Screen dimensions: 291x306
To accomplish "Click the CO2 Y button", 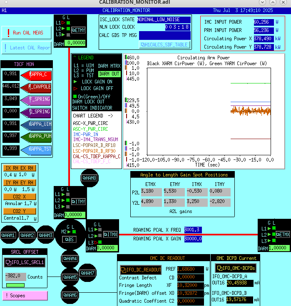I will pos(20,211).
